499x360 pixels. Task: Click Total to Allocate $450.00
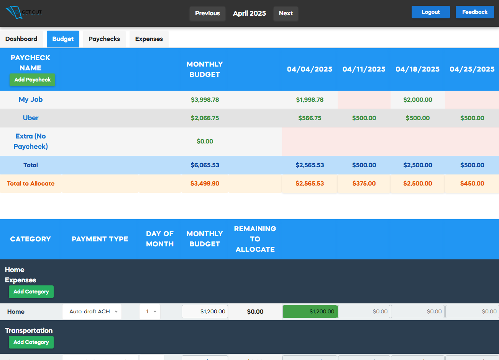(x=472, y=184)
